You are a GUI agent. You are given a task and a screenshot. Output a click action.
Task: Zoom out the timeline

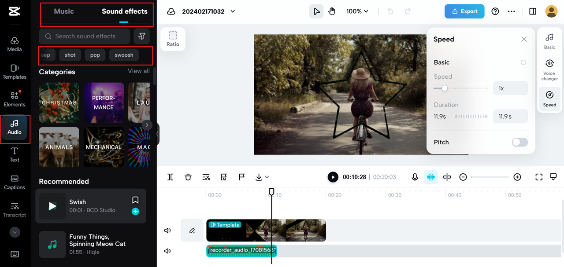463,177
